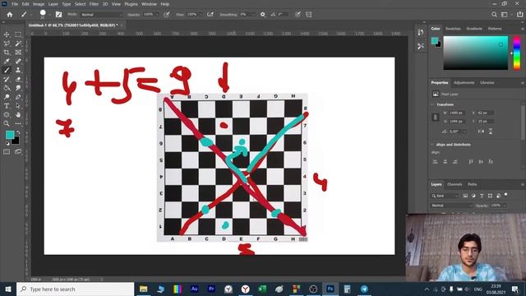Click the Home icon in options bar

pos(10,15)
